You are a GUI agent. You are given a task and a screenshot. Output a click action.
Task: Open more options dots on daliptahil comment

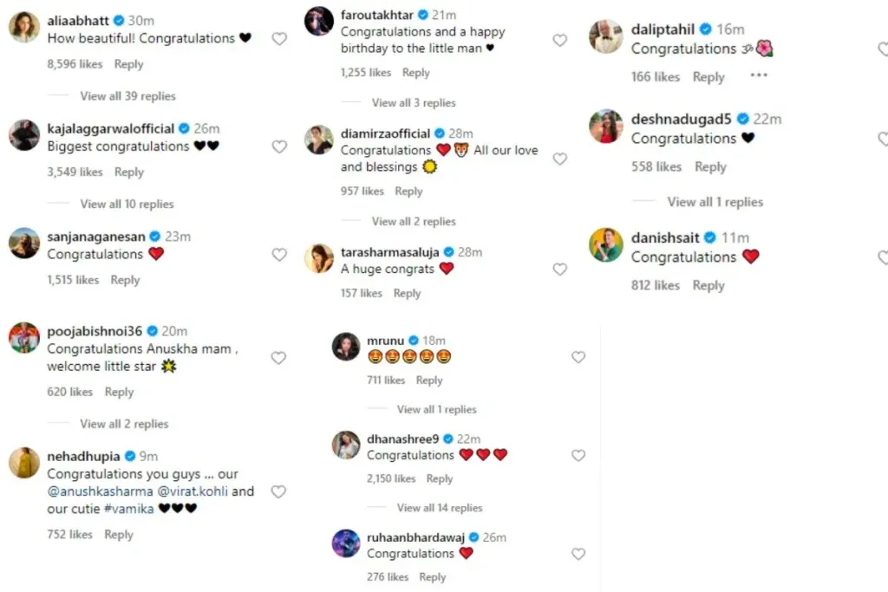759,75
